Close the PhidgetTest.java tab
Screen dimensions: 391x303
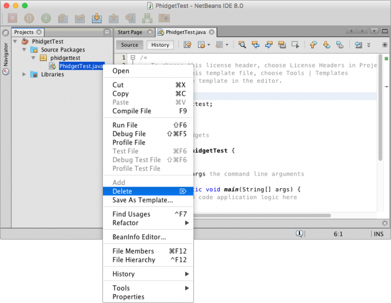point(212,32)
